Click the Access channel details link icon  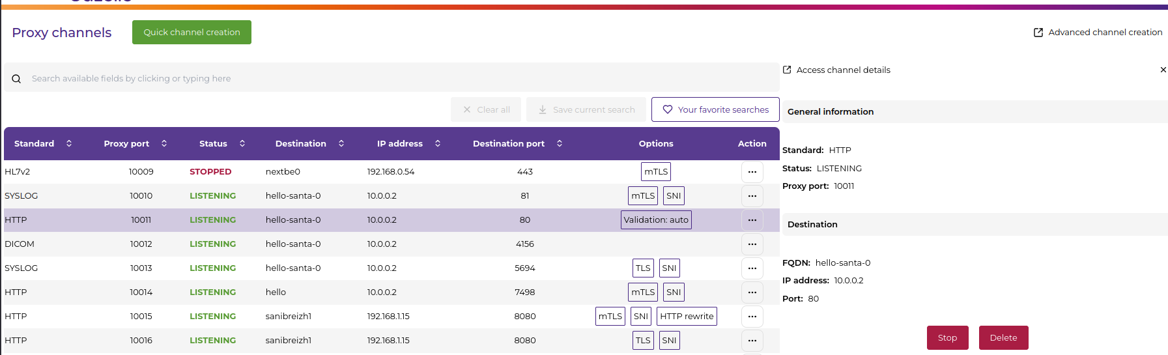pos(787,70)
